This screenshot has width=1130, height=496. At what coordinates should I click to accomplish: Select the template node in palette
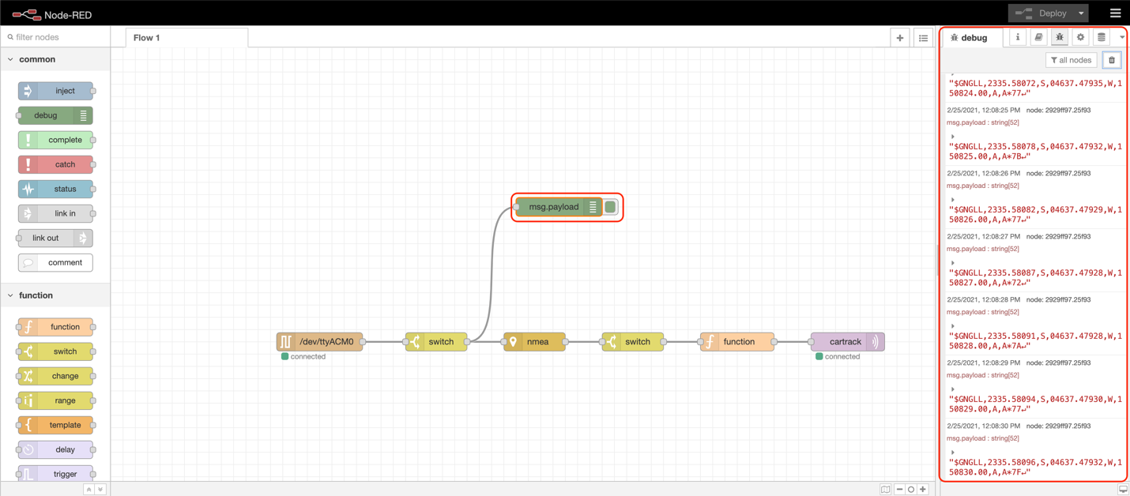pos(55,425)
